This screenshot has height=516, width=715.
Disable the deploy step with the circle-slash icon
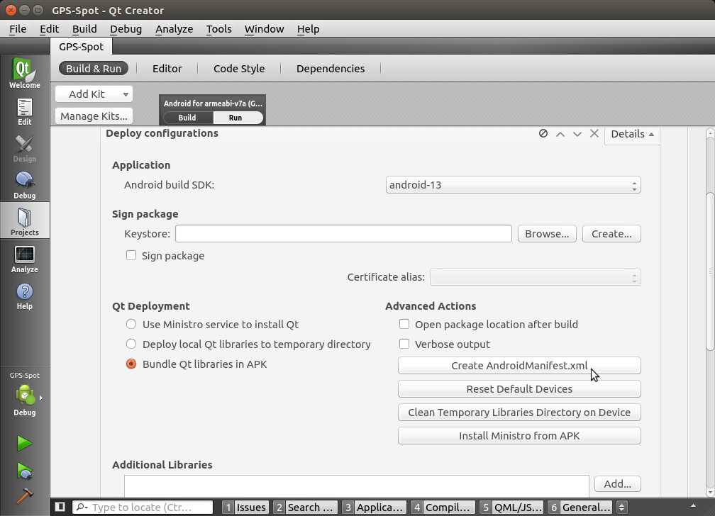point(543,133)
